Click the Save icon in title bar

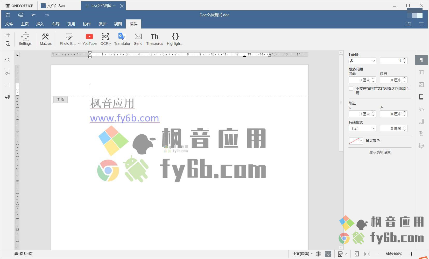click(8, 15)
